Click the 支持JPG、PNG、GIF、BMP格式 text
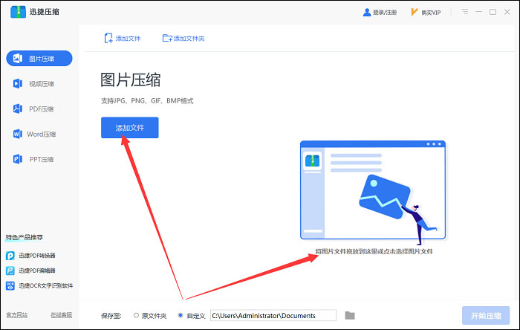The height and width of the screenshot is (330, 520). pyautogui.click(x=147, y=101)
